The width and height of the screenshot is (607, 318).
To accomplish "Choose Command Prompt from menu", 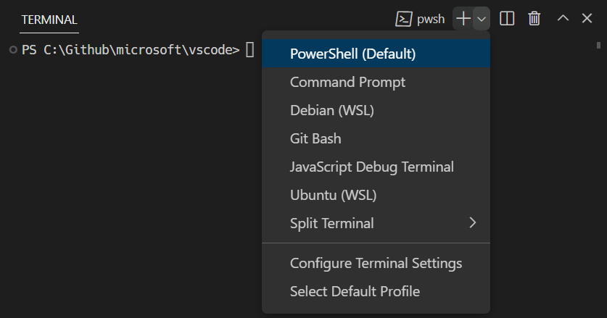I will (x=347, y=82).
